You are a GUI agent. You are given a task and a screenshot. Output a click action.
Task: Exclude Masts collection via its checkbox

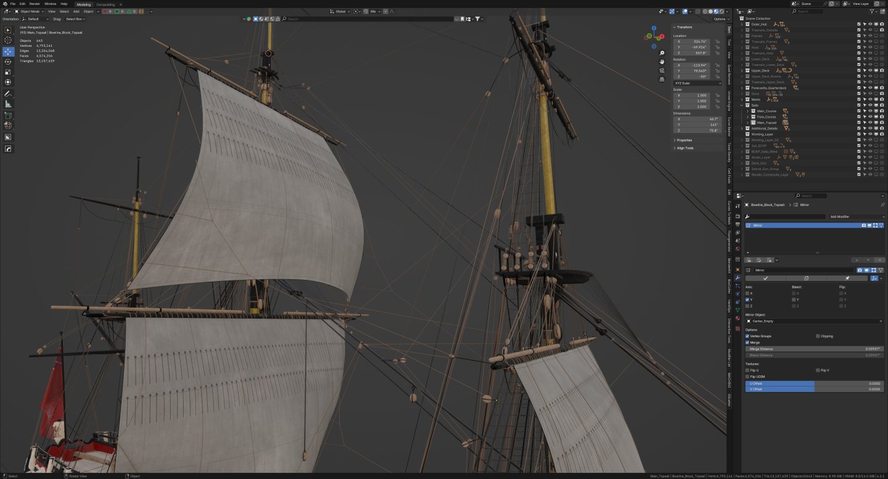(x=858, y=99)
